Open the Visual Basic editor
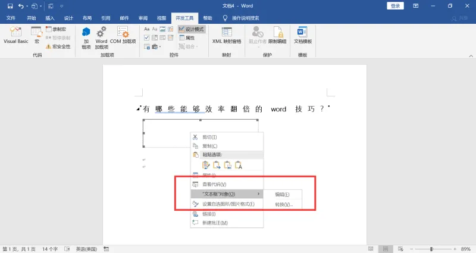Viewport: 476px width, 253px height. point(16,35)
